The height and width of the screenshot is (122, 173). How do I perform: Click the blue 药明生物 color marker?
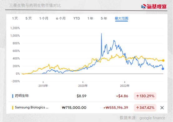pyautogui.click(x=13, y=96)
